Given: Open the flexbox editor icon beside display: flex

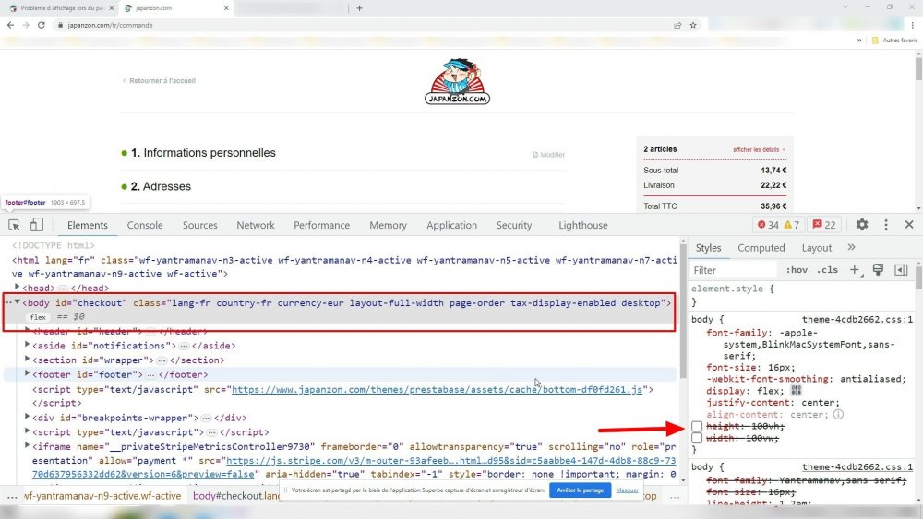Looking at the screenshot, I should [797, 391].
